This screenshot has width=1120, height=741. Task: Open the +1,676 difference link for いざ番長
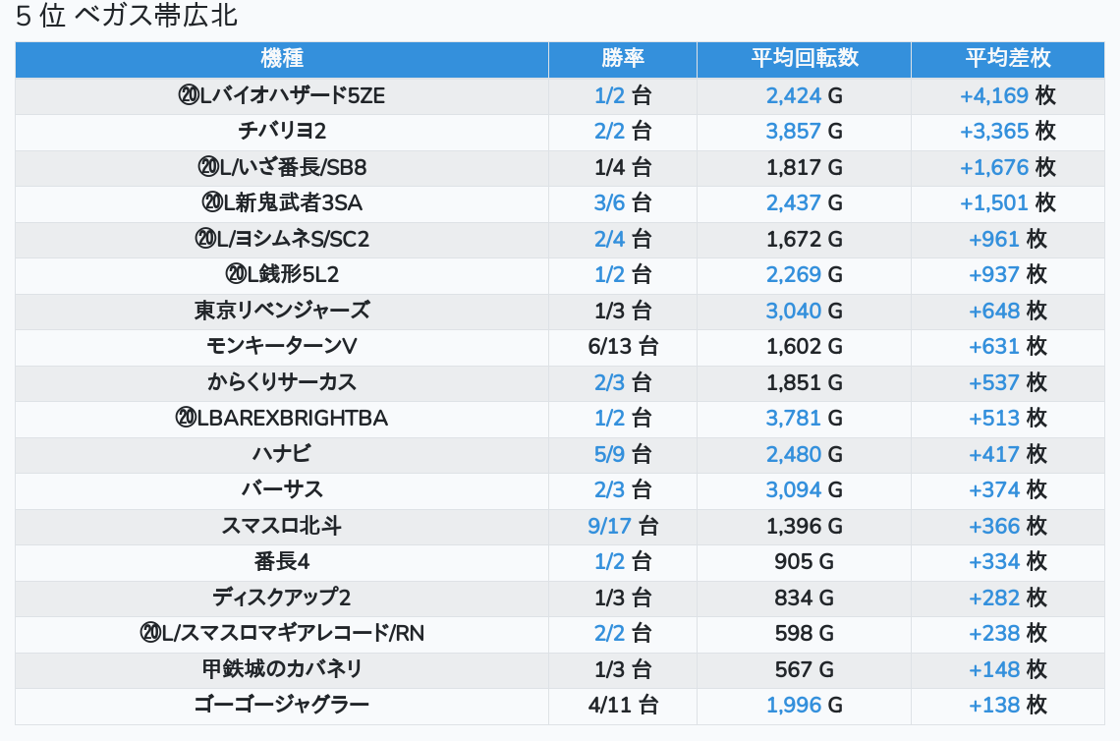coord(994,167)
